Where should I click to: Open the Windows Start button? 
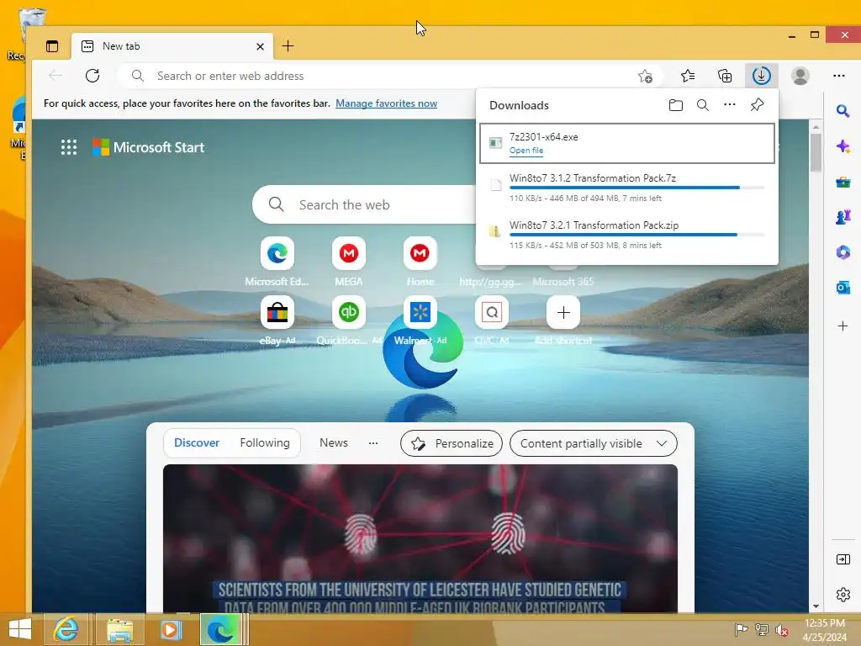pyautogui.click(x=20, y=629)
